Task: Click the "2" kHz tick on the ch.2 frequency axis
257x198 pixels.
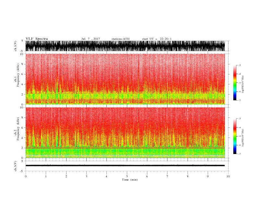Action: [x=22, y=148]
